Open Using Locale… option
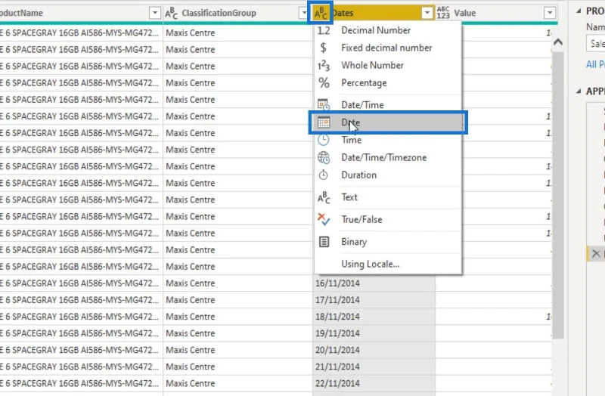Screen dimensions: 605x396 (388, 265)
